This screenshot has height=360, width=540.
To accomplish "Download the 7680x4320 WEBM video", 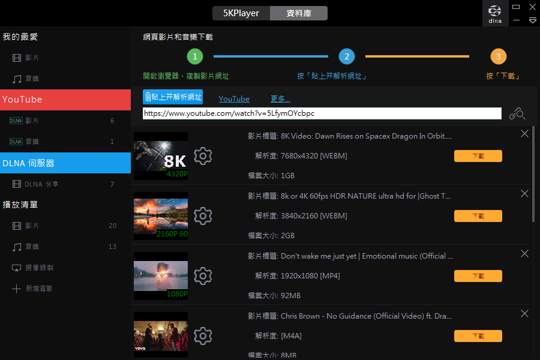I will point(478,156).
